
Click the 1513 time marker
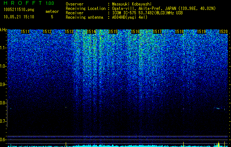point(69,32)
